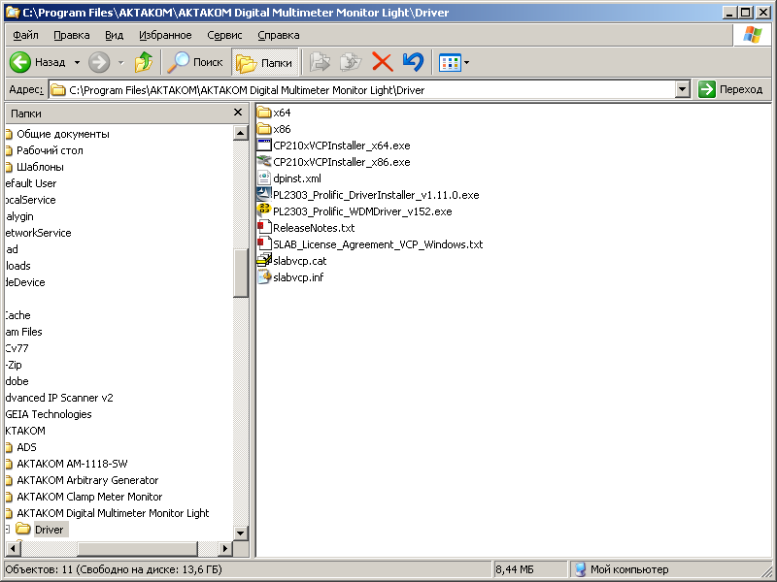Screen dimensions: 777x582
Task: Select the slabvcp.inf file icon
Action: [264, 277]
